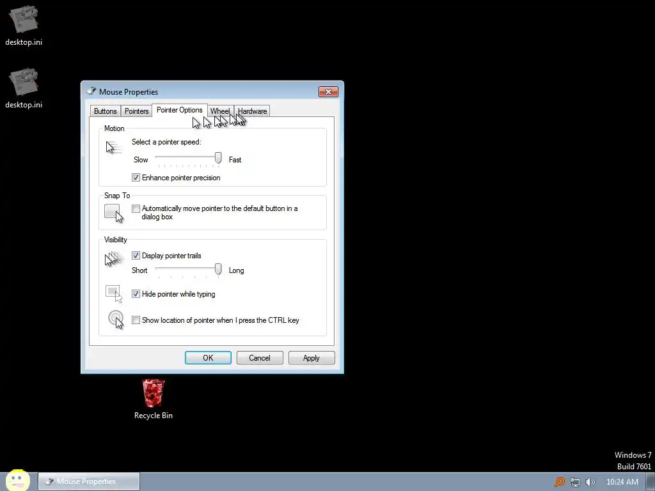Open the network tray icon
The height and width of the screenshot is (491, 655).
tap(575, 482)
